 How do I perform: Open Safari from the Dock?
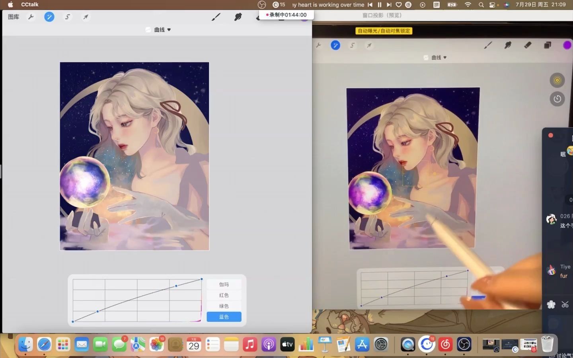(44, 344)
